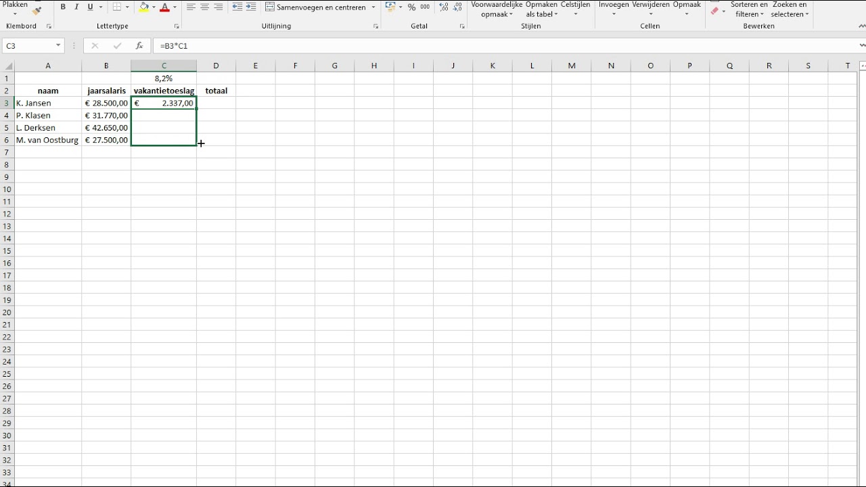
Task: Toggle underline formatting
Action: [90, 7]
